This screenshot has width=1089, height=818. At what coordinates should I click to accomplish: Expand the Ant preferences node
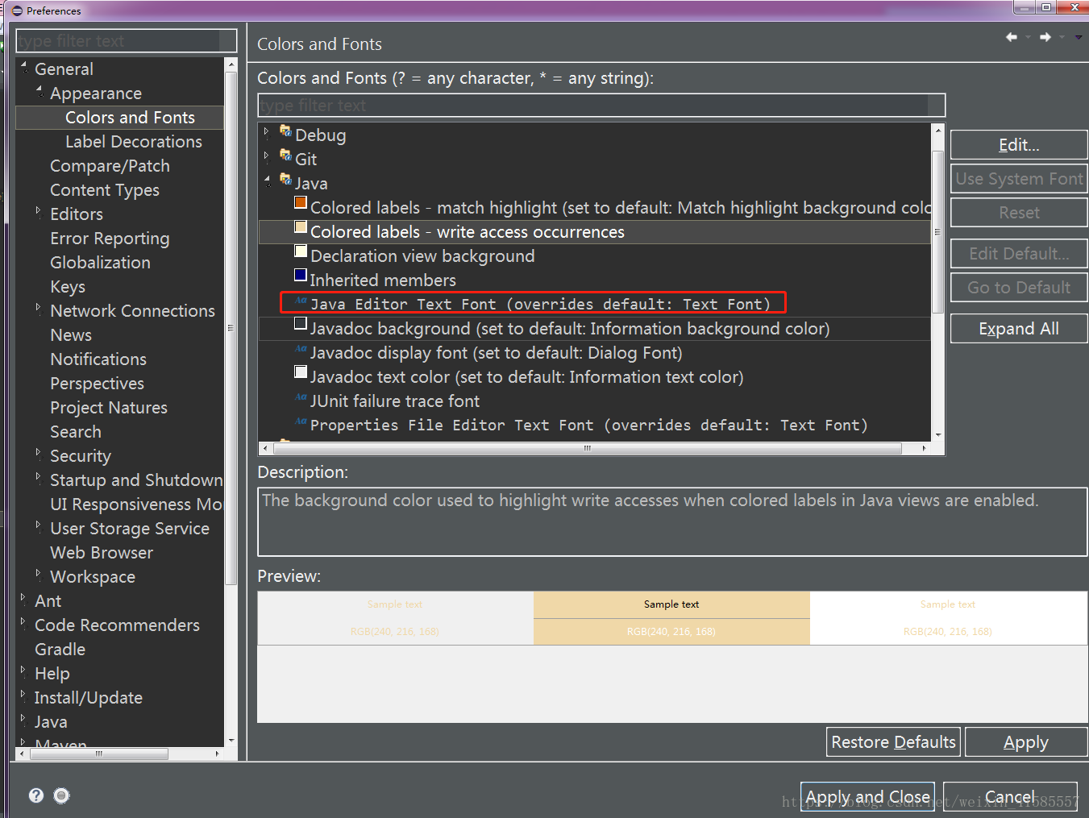point(23,598)
